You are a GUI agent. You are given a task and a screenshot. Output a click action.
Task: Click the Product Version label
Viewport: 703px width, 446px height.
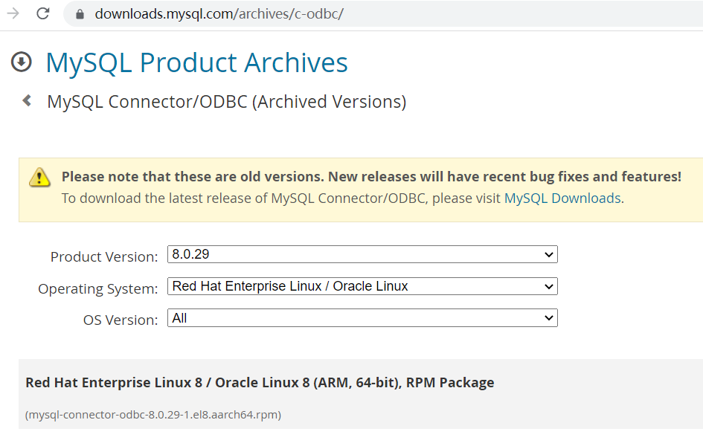104,257
